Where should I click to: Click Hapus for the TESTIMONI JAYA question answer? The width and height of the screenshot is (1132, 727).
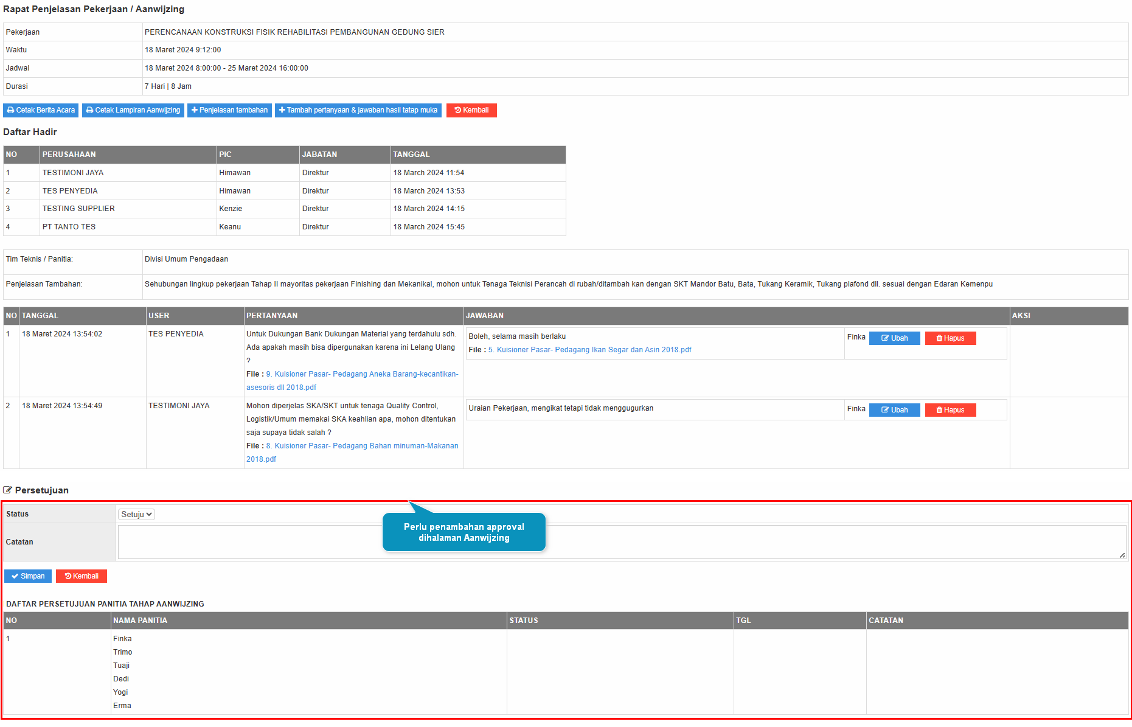pos(950,410)
